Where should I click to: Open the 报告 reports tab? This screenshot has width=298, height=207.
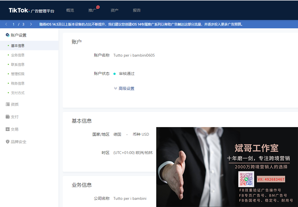pyautogui.click(x=137, y=10)
